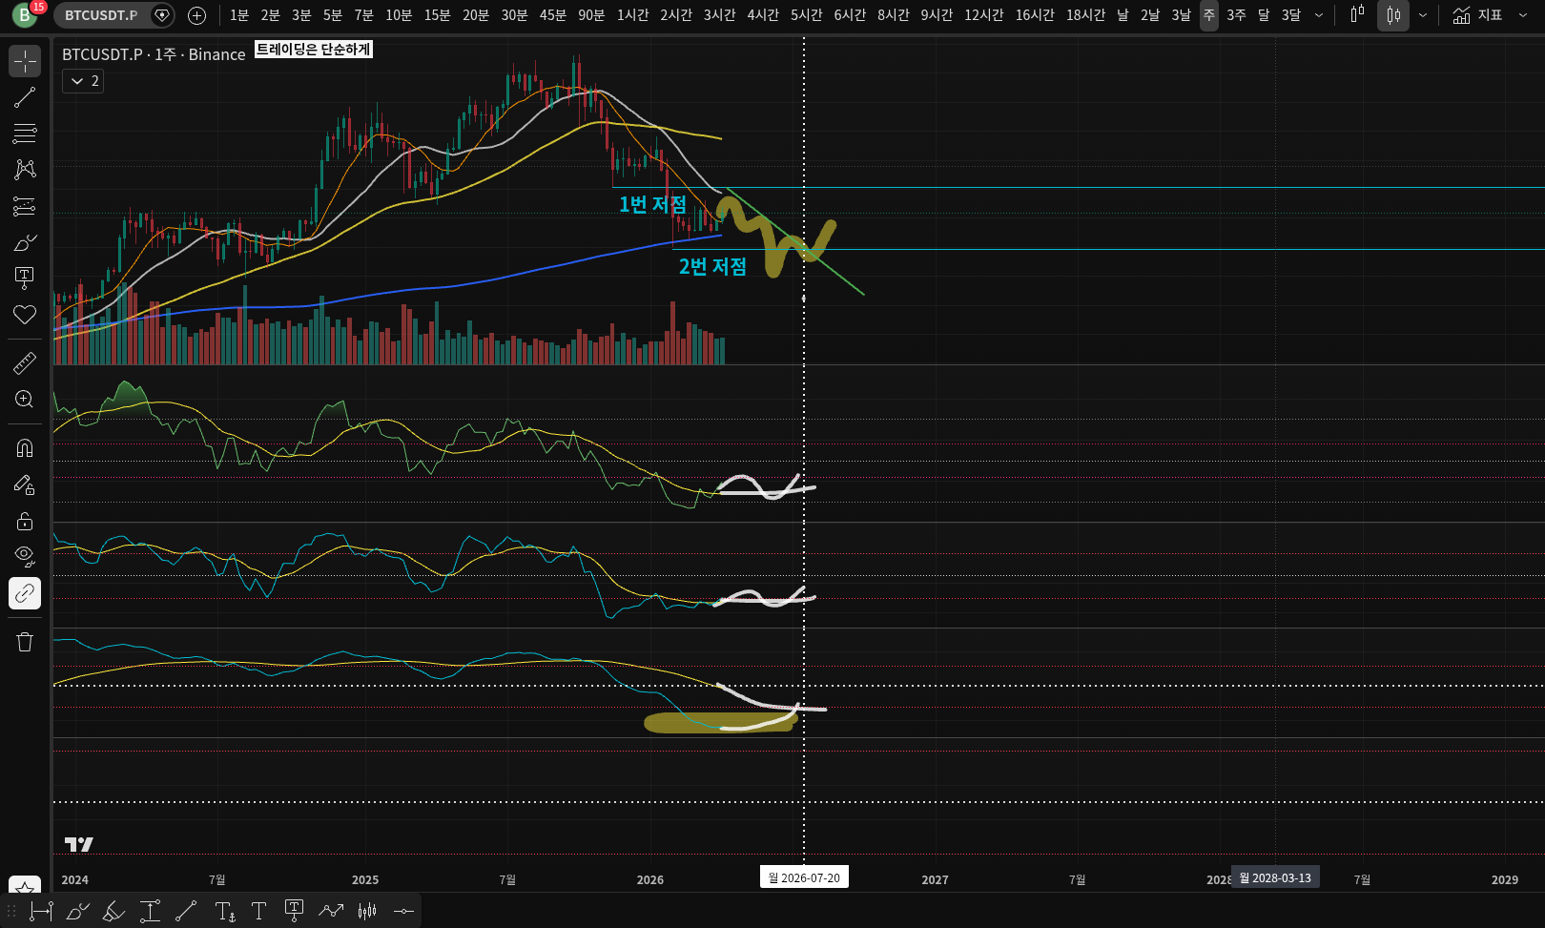1545x928 pixels.
Task: Select the 15분 timeframe
Action: pyautogui.click(x=437, y=15)
